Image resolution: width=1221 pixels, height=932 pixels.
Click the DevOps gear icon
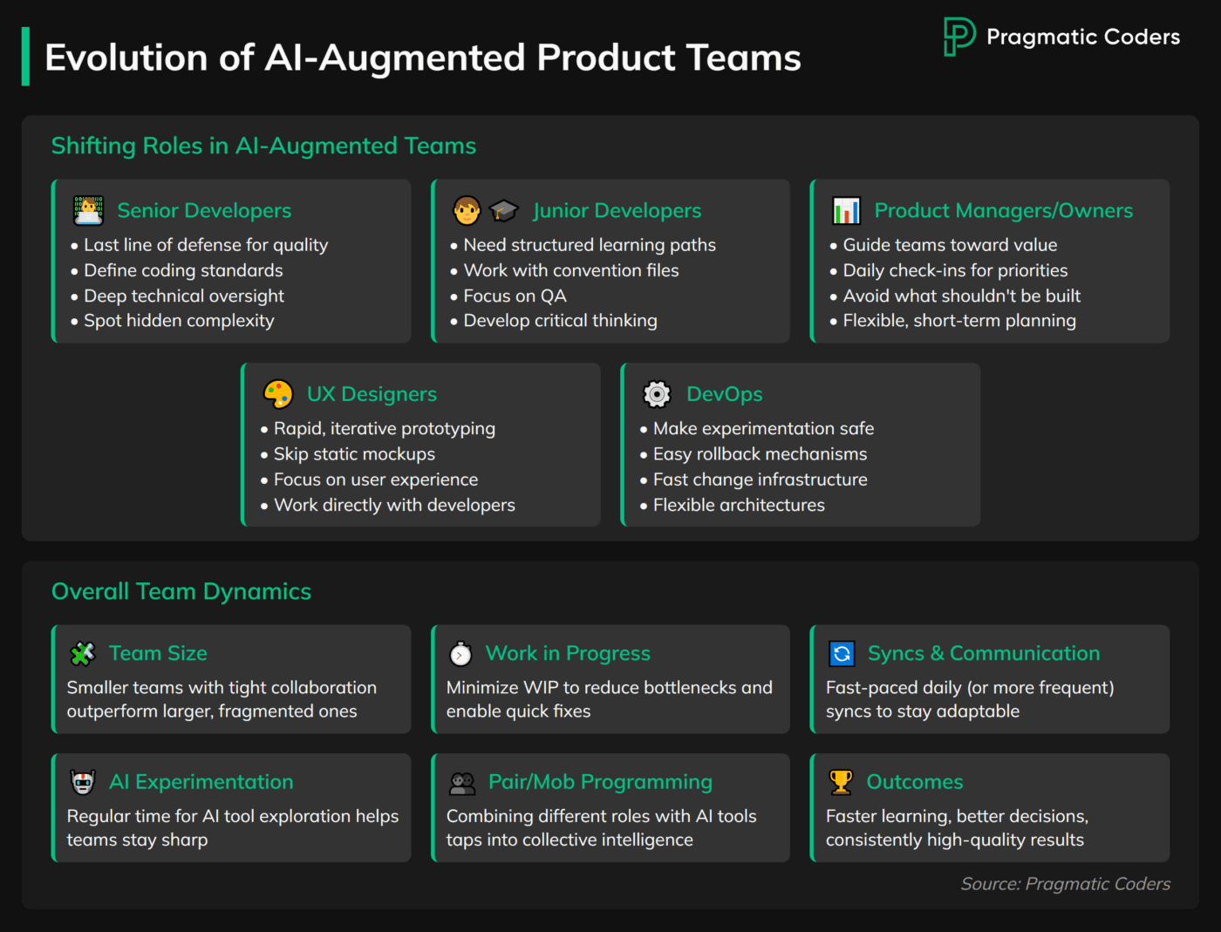(x=657, y=394)
